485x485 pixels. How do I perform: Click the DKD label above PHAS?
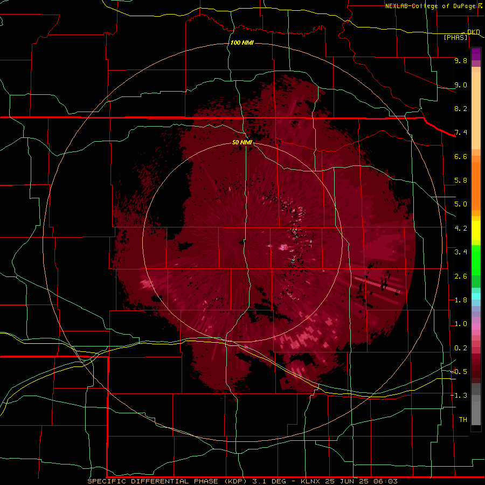pyautogui.click(x=473, y=32)
